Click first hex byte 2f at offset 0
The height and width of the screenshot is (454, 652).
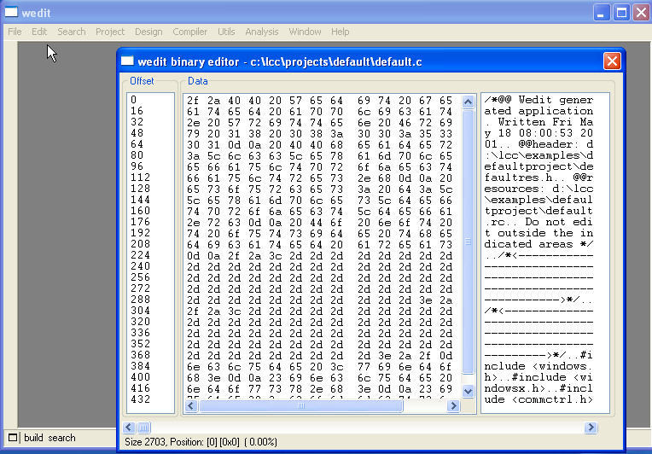coord(193,101)
